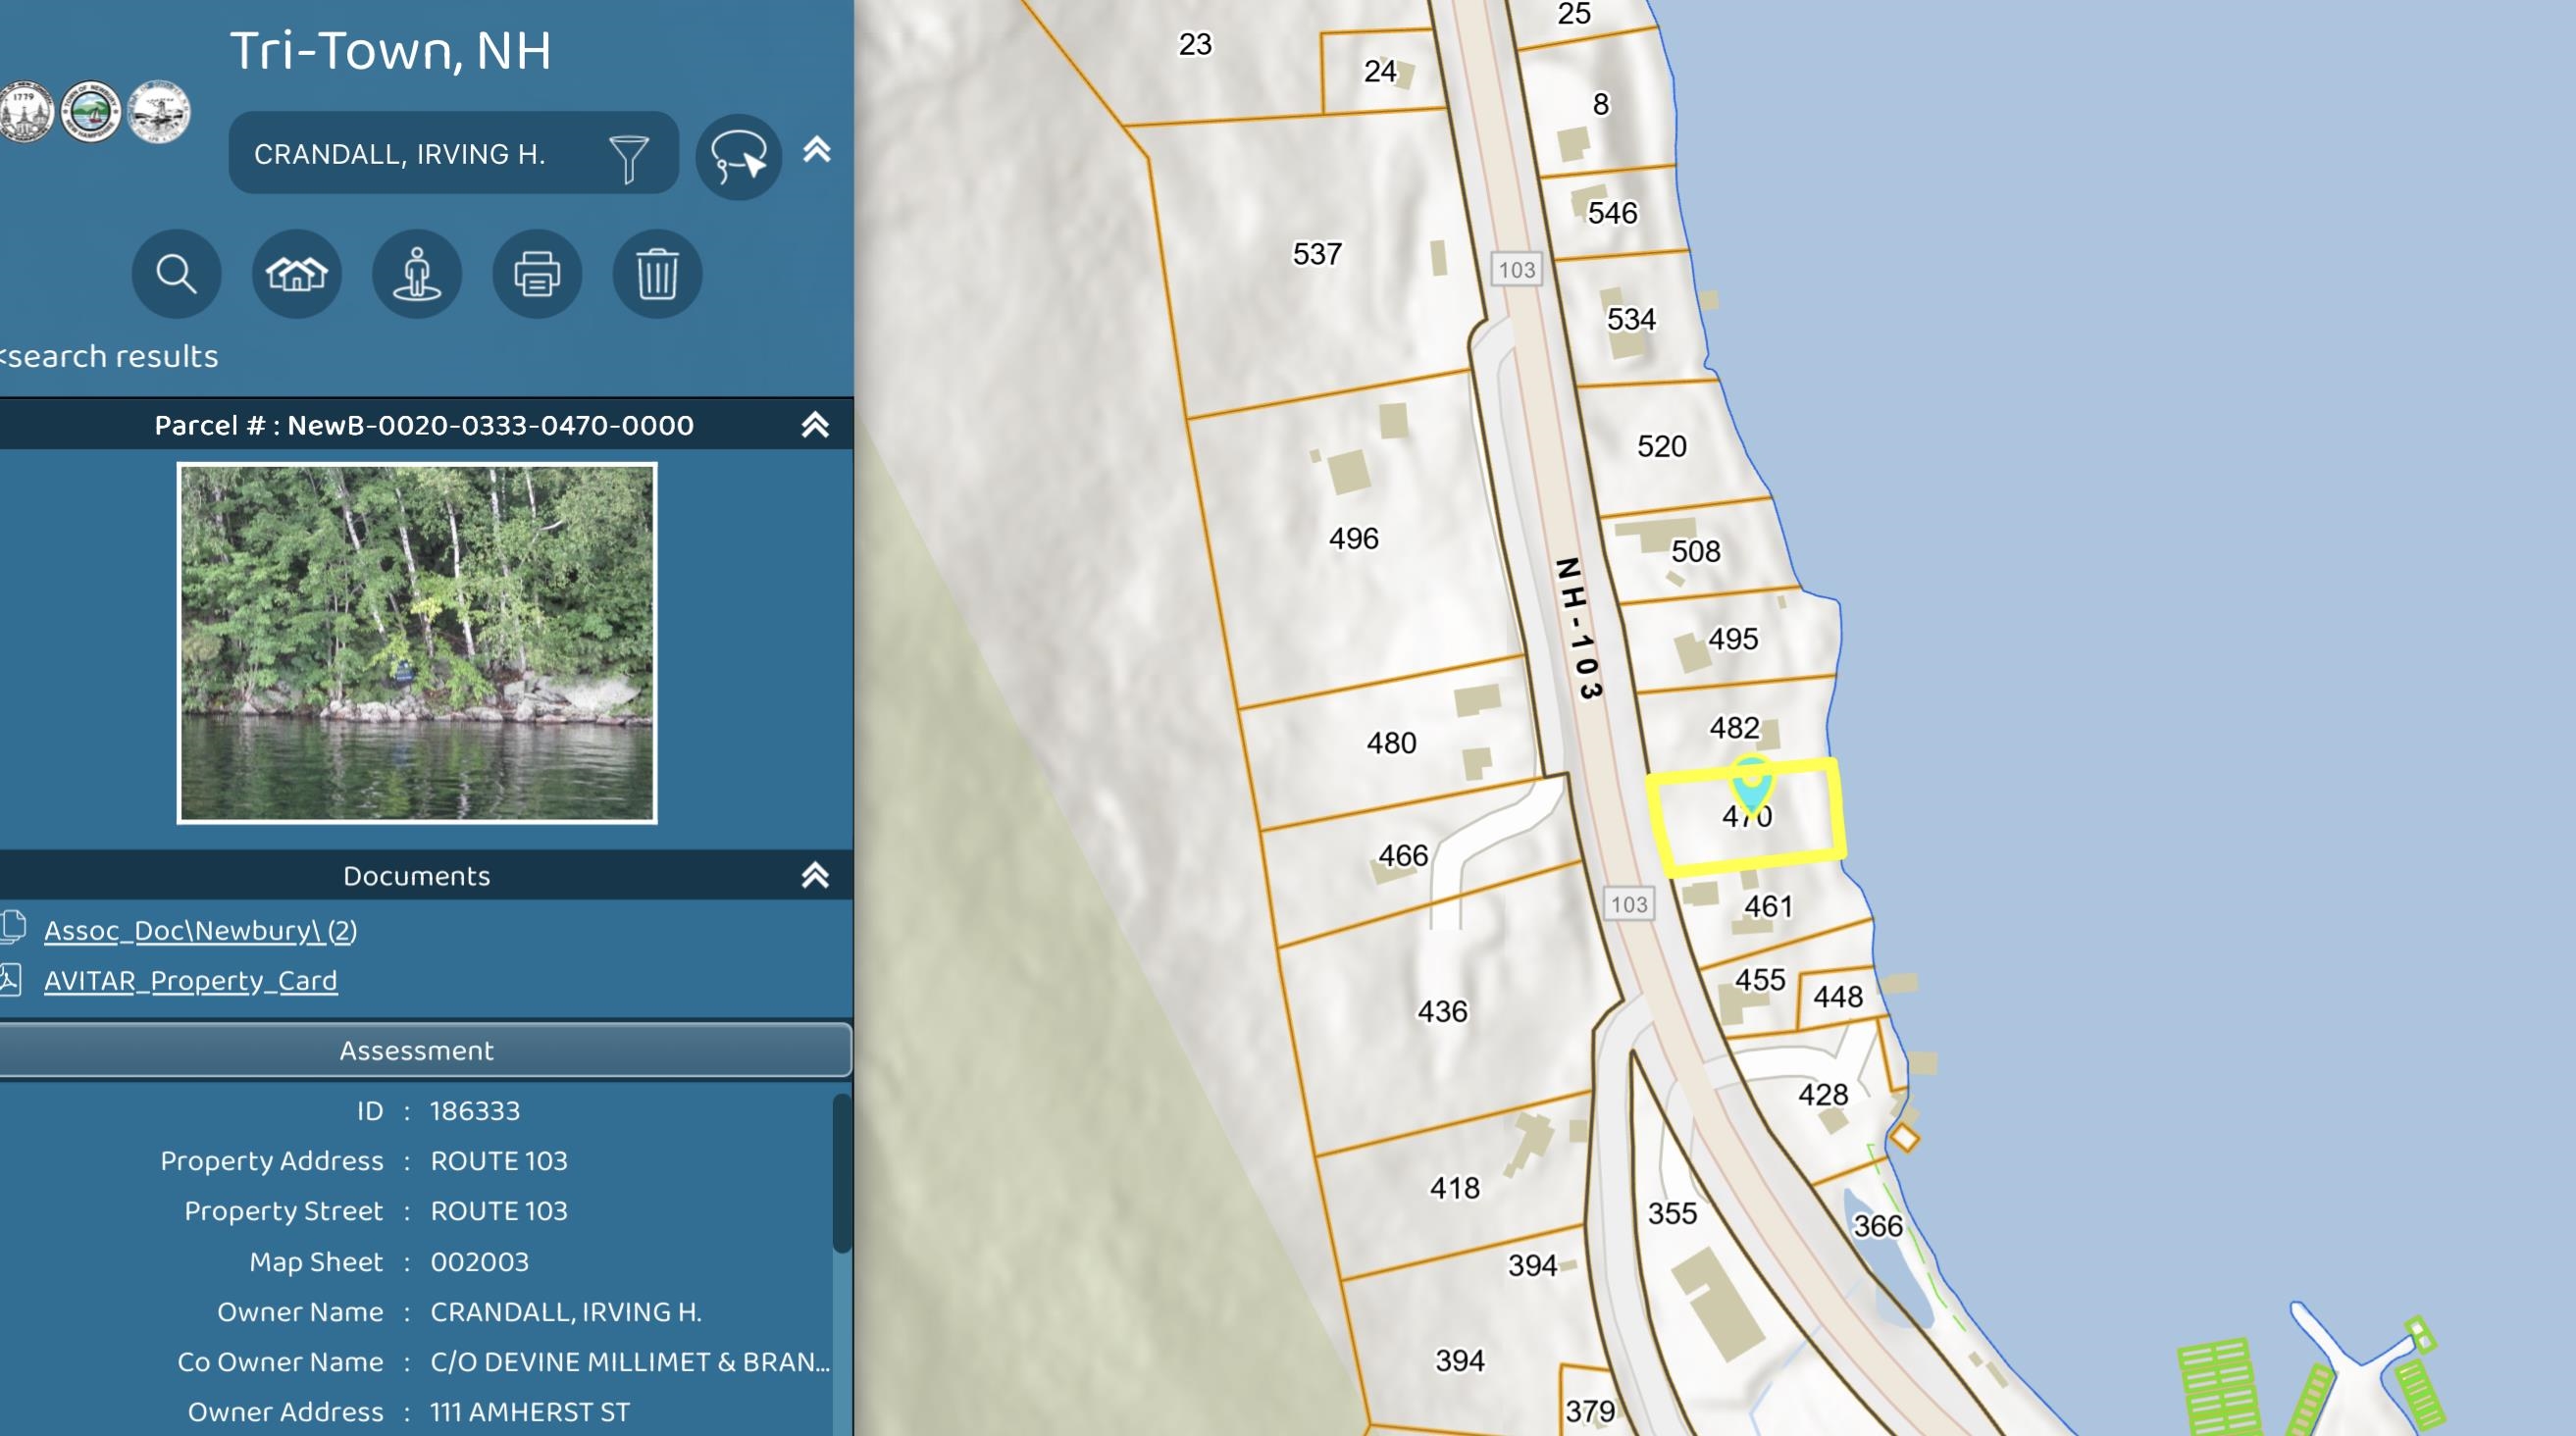Viewport: 2576px width, 1436px height.
Task: Click Co Owner Name value C/O DEVINE MILLIMET
Action: point(630,1361)
